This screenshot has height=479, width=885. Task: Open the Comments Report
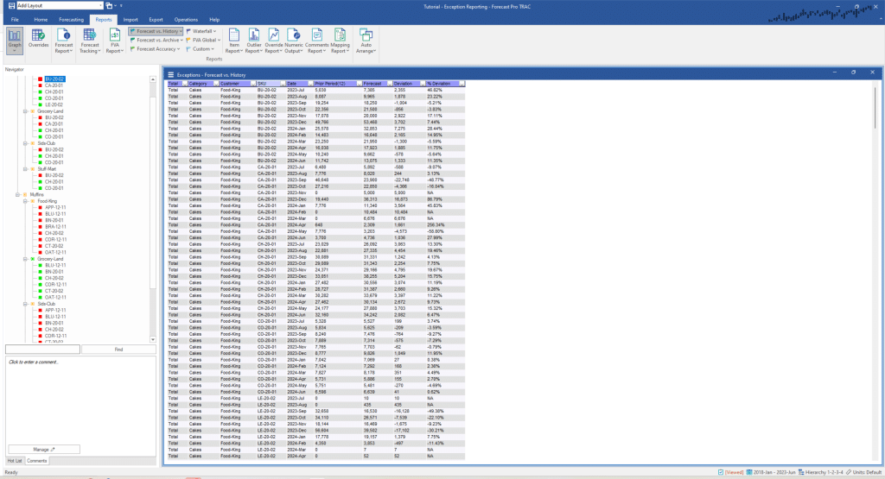pyautogui.click(x=316, y=41)
